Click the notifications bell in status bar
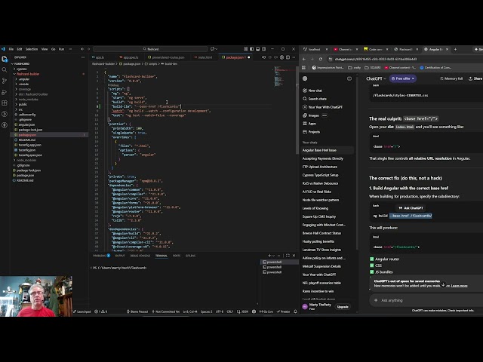The image size is (483, 362). (295, 311)
